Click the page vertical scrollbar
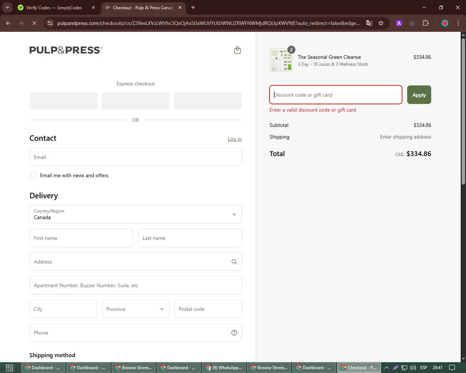This screenshot has width=466, height=373. (x=463, y=112)
